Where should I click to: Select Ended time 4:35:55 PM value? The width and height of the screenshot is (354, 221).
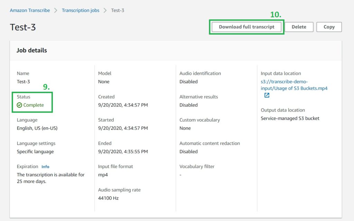123,152
